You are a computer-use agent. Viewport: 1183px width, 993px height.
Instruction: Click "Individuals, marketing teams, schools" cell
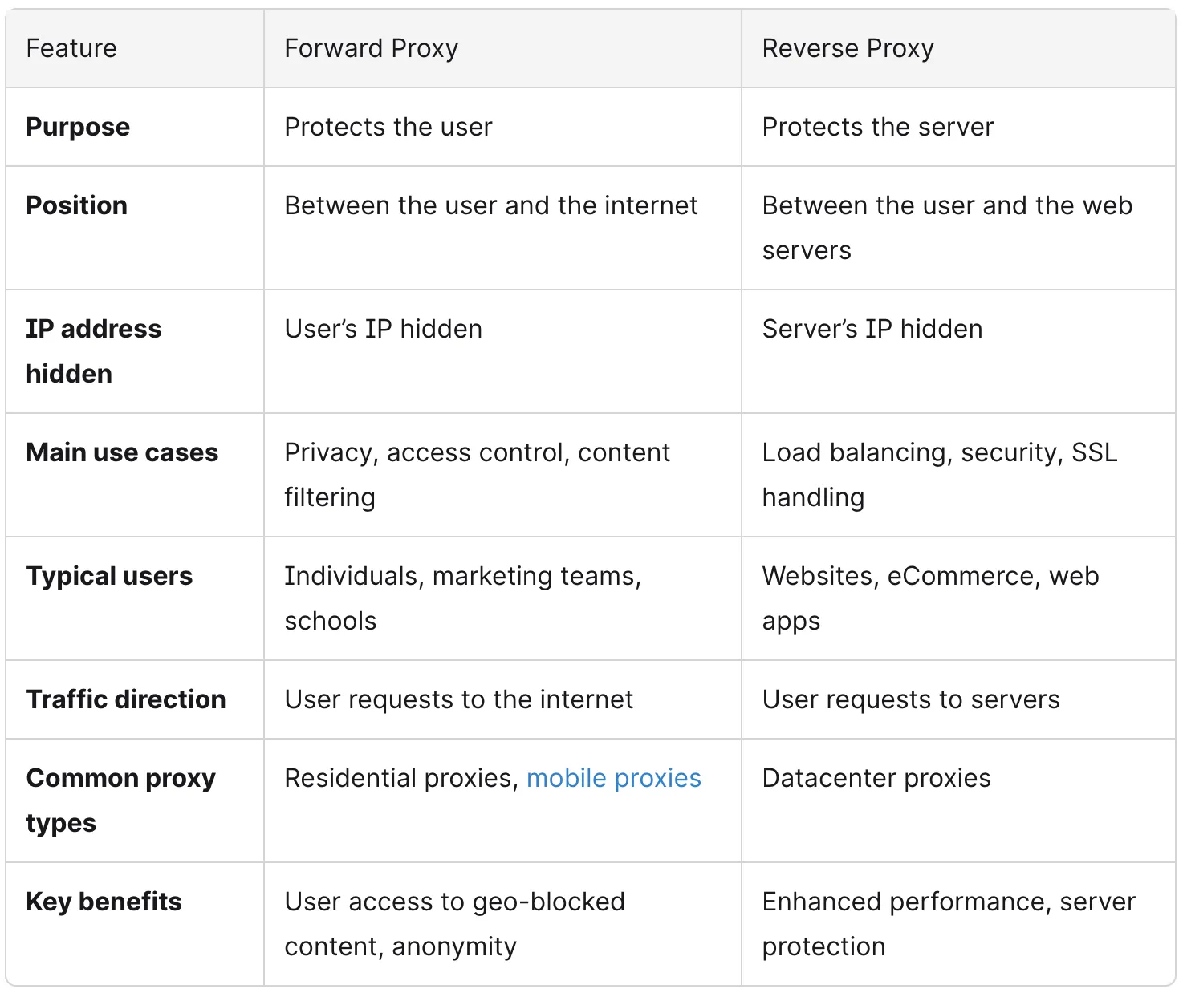[x=462, y=598]
